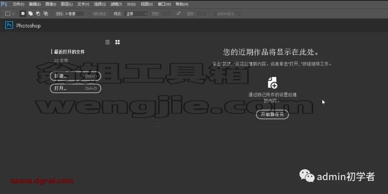Click the 选择并遮住... button
The width and height of the screenshot is (388, 194).
coord(227,14)
